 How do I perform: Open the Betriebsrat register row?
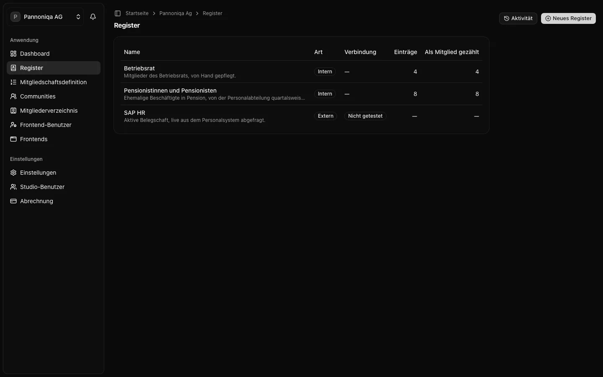click(301, 72)
